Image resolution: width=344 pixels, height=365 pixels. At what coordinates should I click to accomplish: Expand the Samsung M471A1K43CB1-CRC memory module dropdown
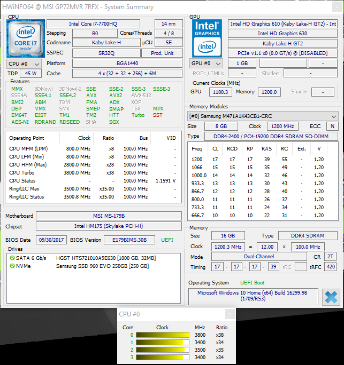263,116
